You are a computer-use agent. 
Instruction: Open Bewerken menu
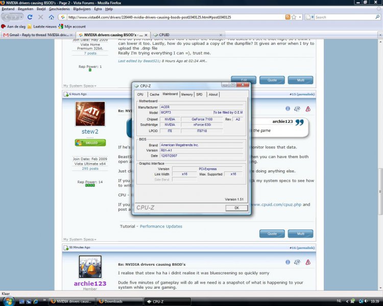pos(26,9)
